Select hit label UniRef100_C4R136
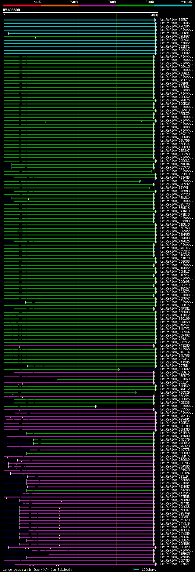This screenshot has width=195, height=572. (175, 416)
